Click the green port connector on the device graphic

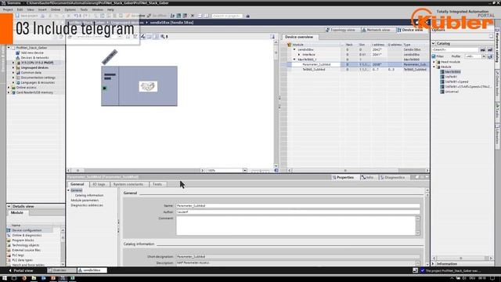(104, 89)
